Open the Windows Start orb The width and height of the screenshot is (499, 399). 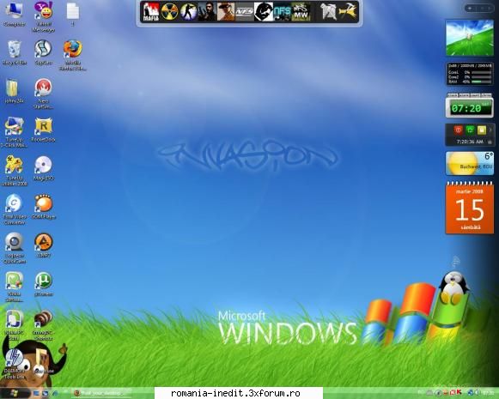pos(14,393)
